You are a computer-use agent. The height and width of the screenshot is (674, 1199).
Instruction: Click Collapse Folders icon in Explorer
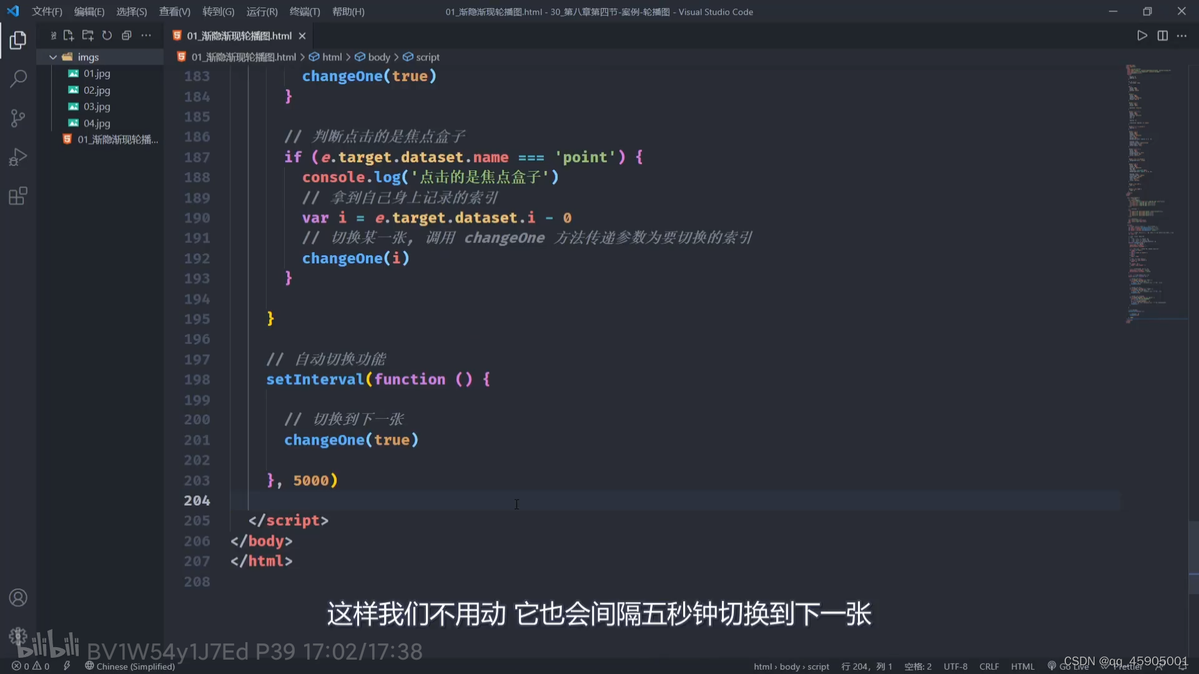tap(127, 36)
